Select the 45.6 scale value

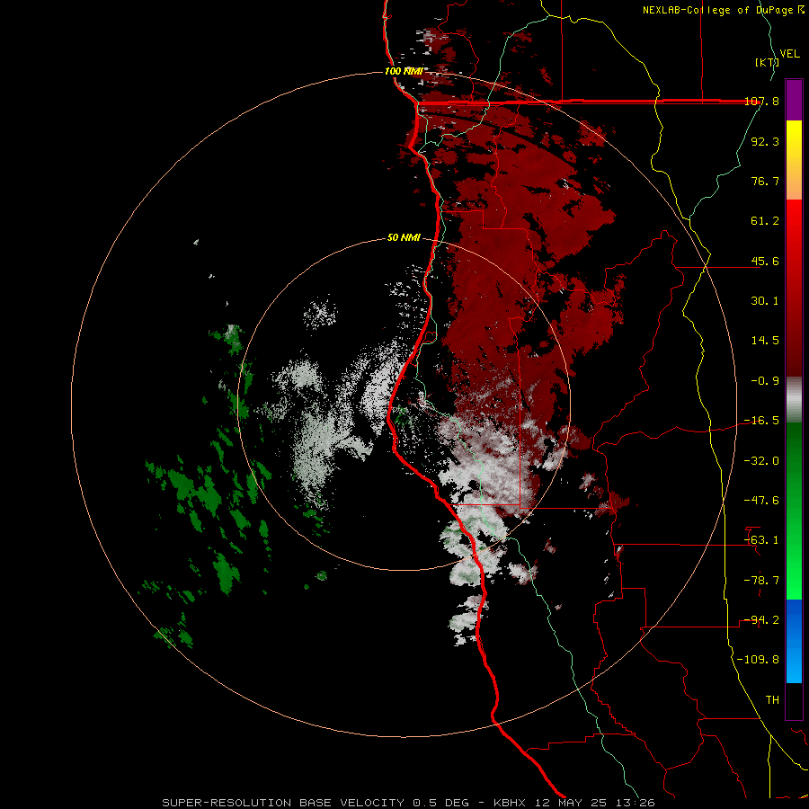tap(765, 261)
